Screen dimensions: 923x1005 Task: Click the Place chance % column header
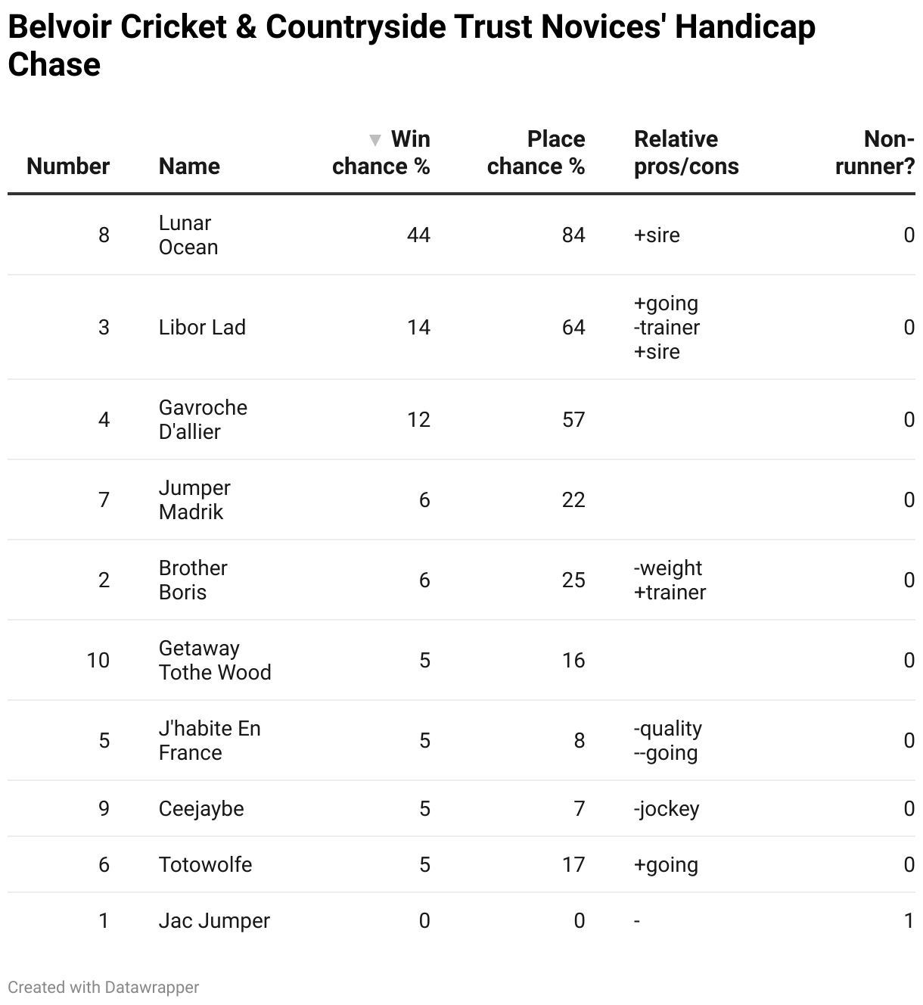536,153
